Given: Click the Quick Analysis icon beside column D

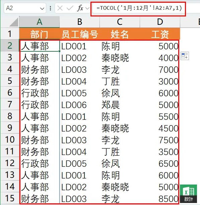Looking at the screenshot, I should click(185, 56).
